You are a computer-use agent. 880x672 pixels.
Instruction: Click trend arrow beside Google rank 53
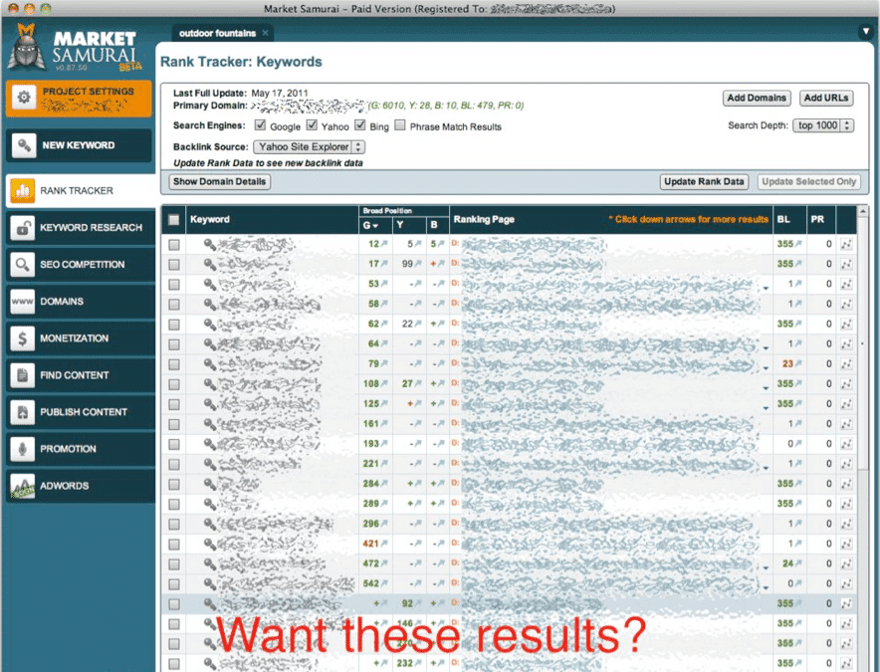[384, 284]
